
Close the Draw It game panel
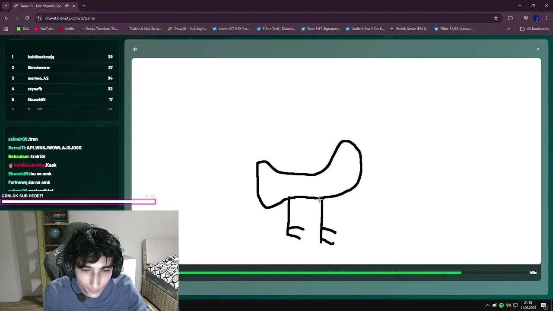[x=538, y=49]
